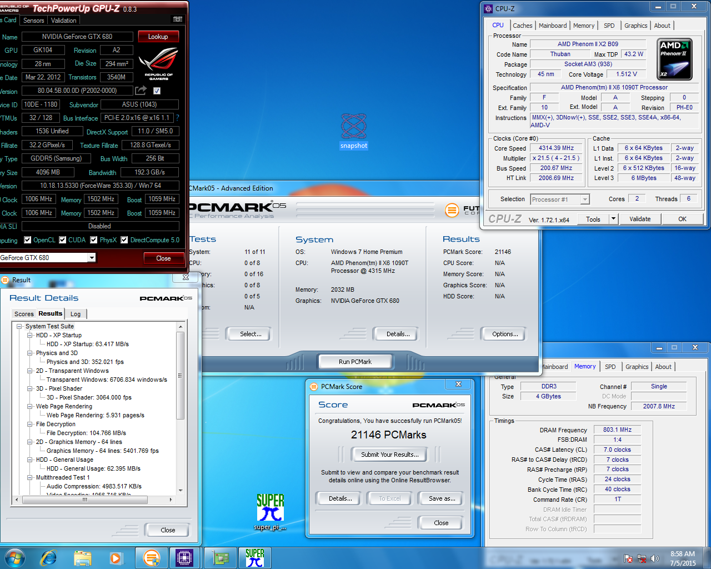
Task: Toggle the PhysX checkbox
Action: pos(94,240)
